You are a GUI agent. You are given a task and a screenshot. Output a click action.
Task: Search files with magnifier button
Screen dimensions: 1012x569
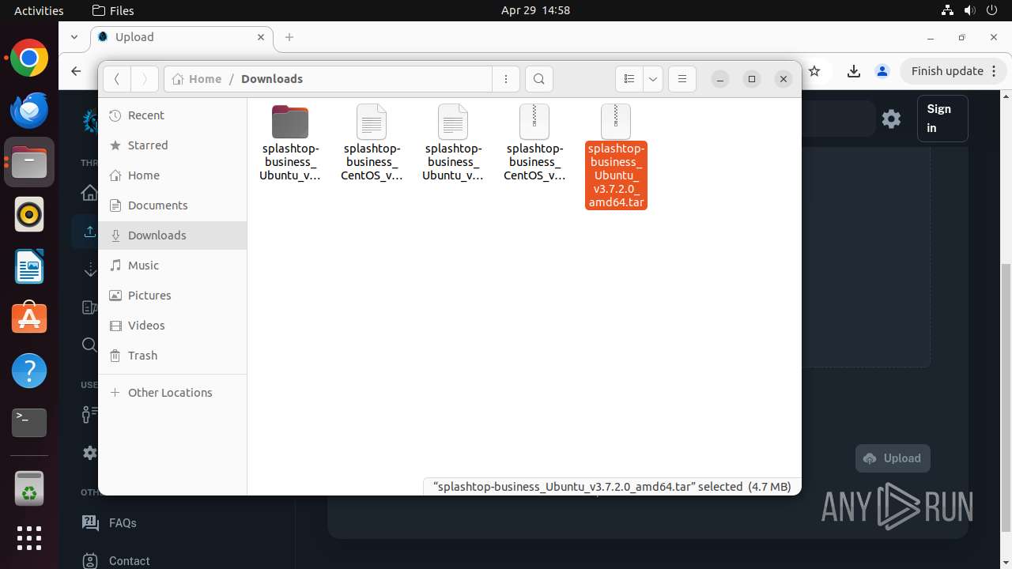pos(539,79)
